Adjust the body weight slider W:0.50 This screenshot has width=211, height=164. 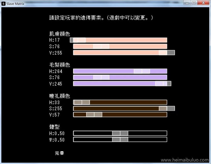coord(119,139)
